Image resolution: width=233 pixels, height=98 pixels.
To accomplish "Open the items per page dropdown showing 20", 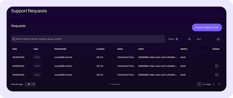I will (30, 84).
